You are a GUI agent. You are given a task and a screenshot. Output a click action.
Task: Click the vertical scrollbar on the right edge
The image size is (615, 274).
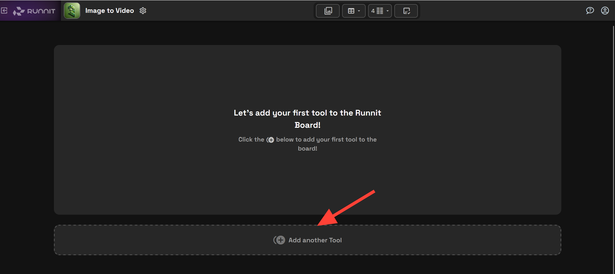[613, 147]
